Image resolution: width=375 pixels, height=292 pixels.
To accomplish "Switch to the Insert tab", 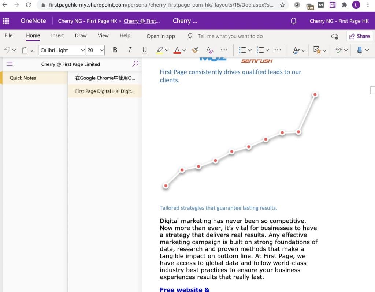I will (57, 35).
